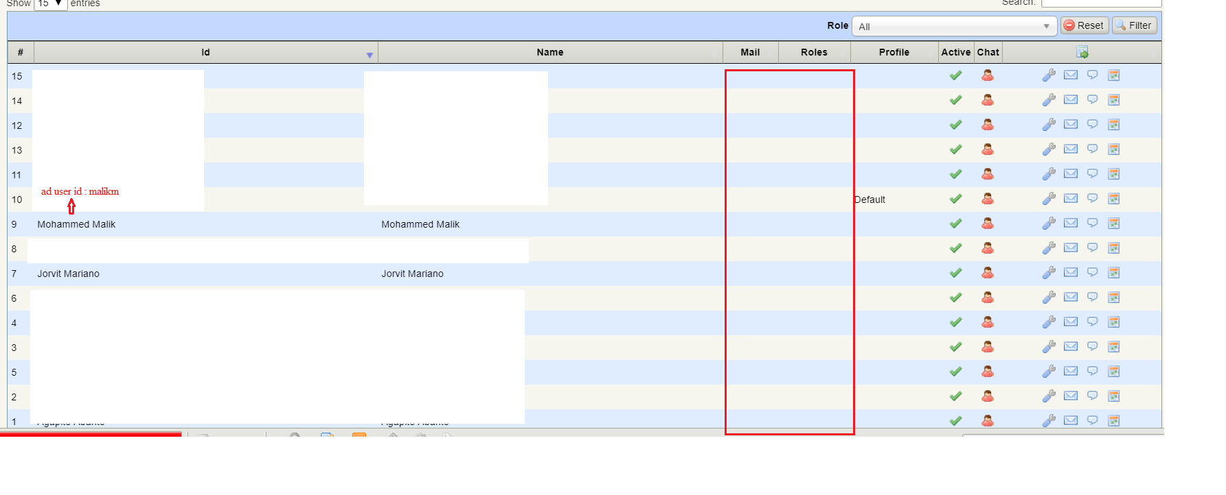Image resolution: width=1226 pixels, height=495 pixels.
Task: Open calendar icon for user 13
Action: 1113,149
